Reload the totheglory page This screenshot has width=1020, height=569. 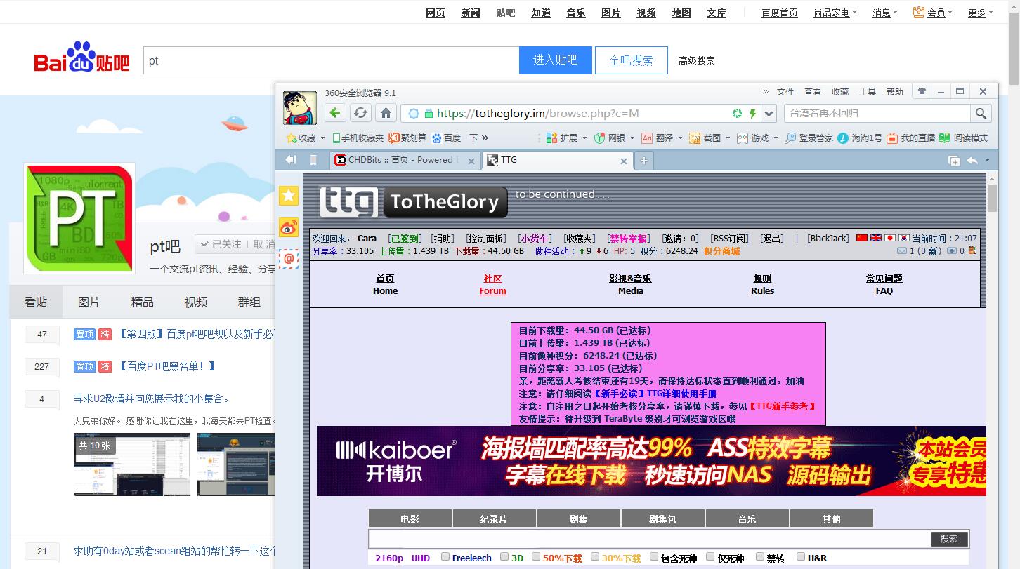[360, 113]
